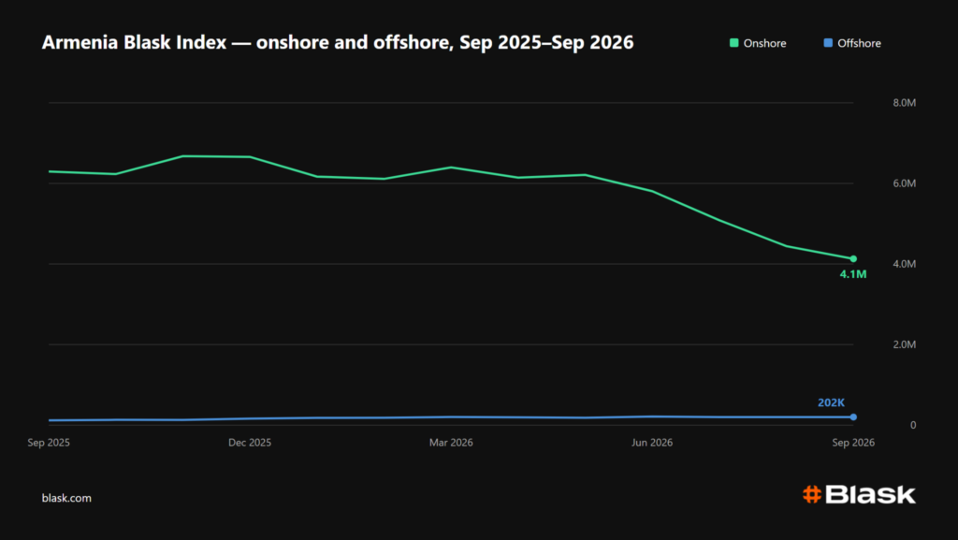Click the 6.0M y-axis label

pos(905,183)
